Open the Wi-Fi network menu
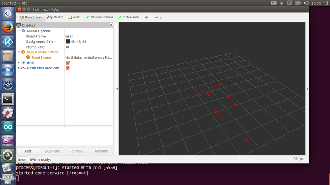This screenshot has height=185, width=330. click(x=282, y=3)
